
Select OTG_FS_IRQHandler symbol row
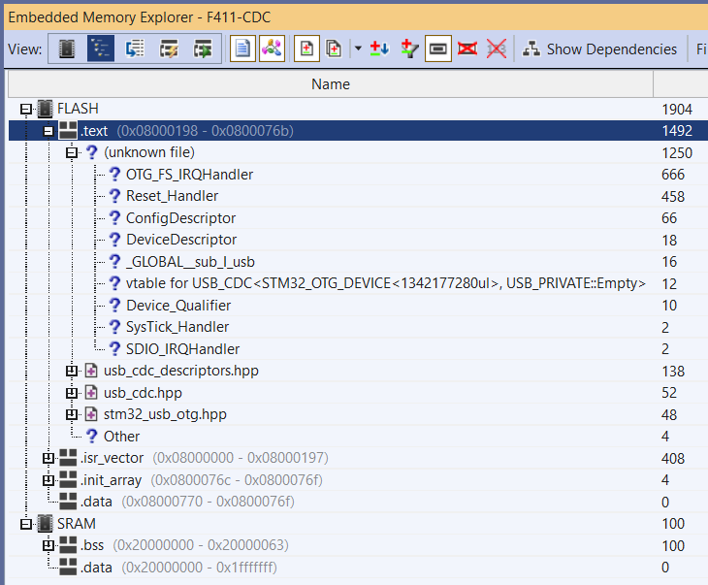click(189, 175)
